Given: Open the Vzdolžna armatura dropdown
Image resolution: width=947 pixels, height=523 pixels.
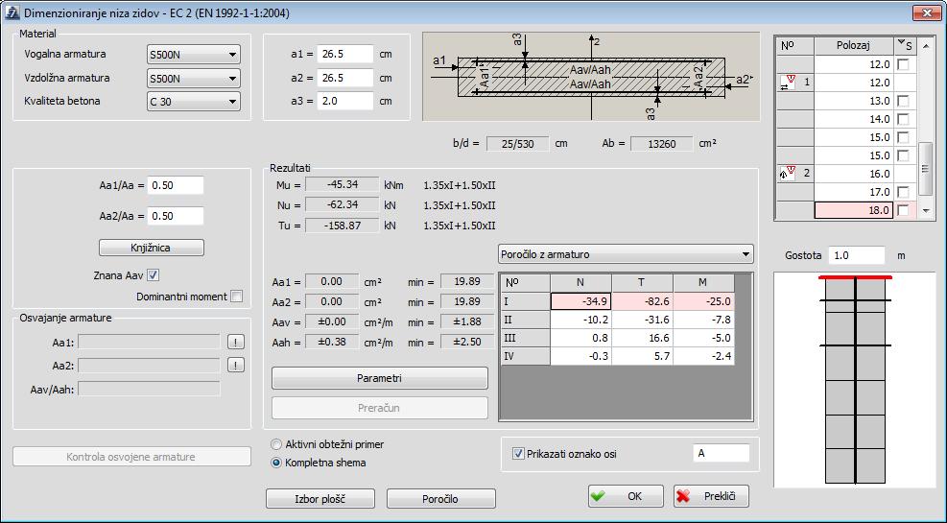Looking at the screenshot, I should tap(193, 78).
